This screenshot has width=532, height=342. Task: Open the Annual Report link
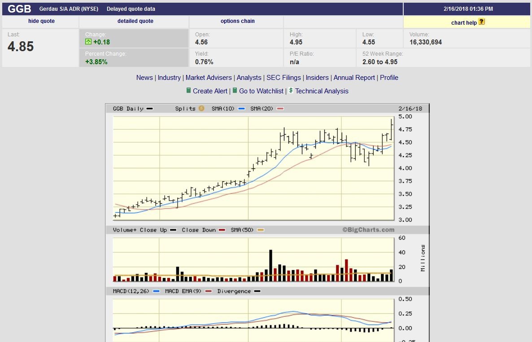point(354,78)
